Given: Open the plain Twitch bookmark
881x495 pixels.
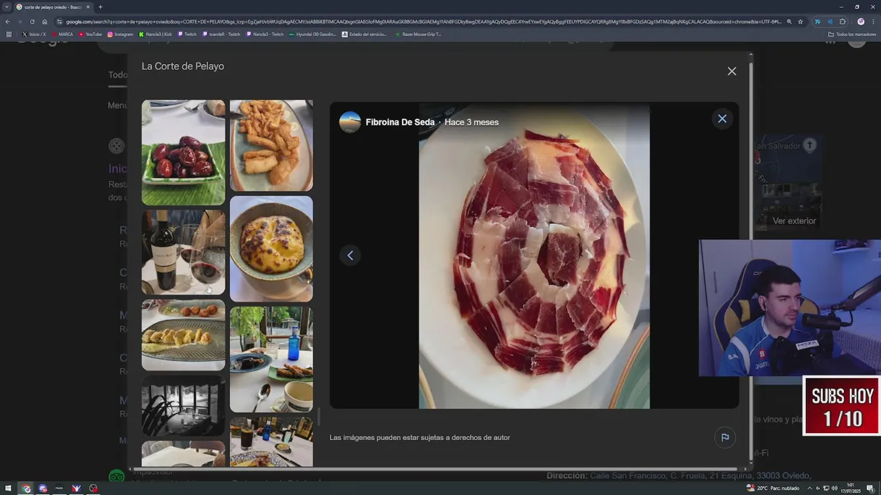Looking at the screenshot, I should point(187,34).
